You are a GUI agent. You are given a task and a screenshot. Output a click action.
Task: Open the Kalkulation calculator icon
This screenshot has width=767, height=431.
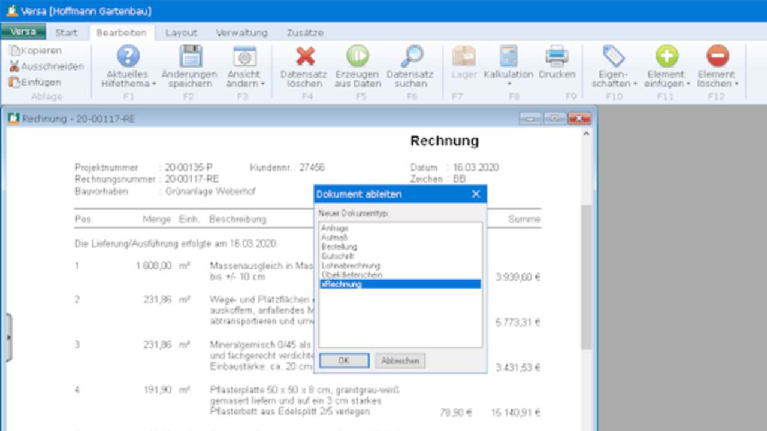click(508, 56)
